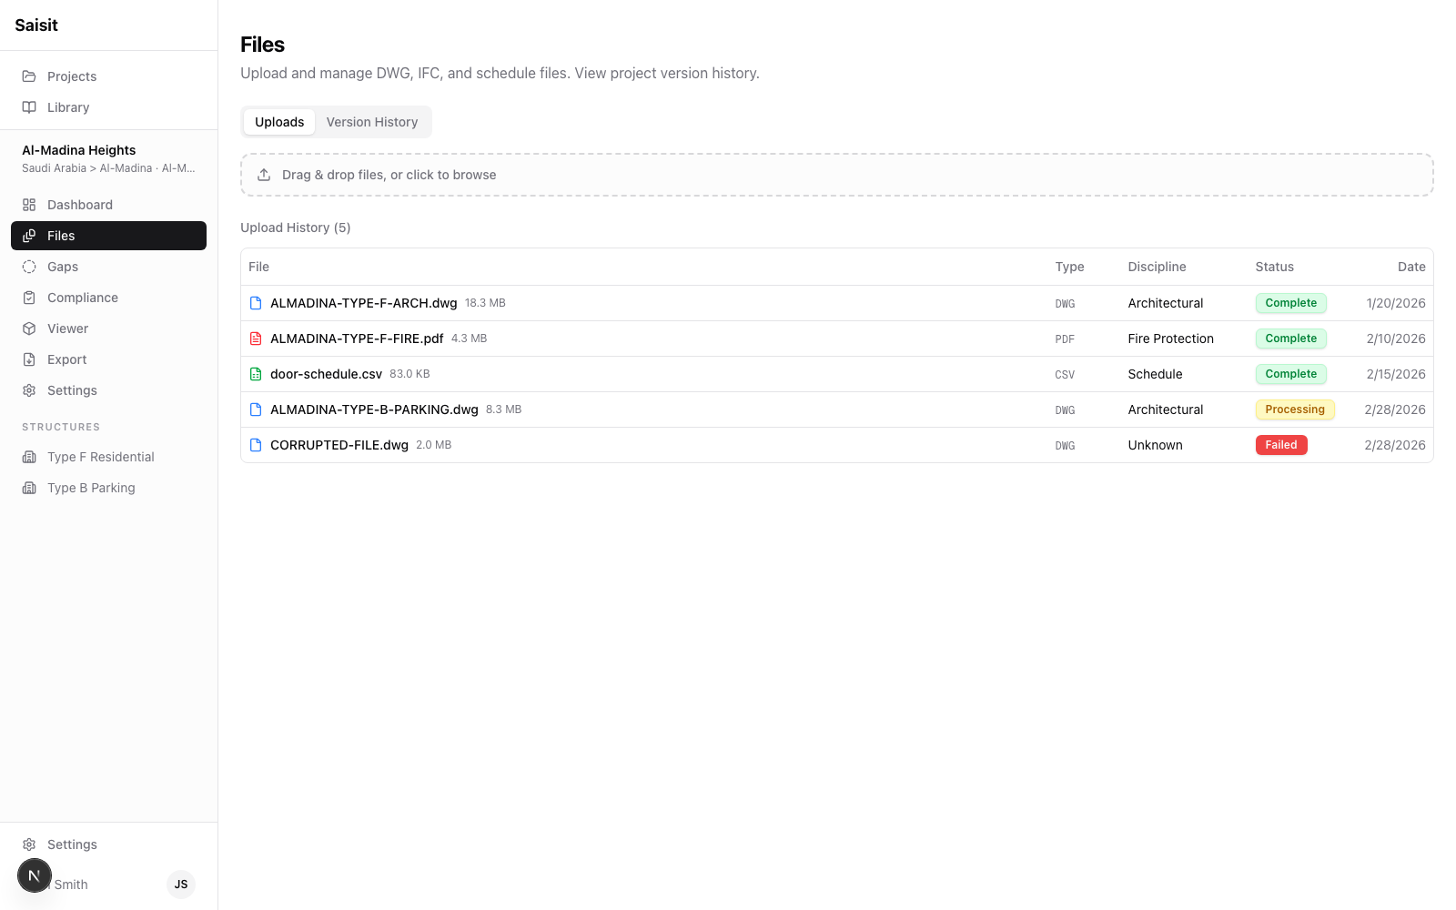Select file name ALMADINA-TYPE-F-ARCH.dwg

(364, 303)
